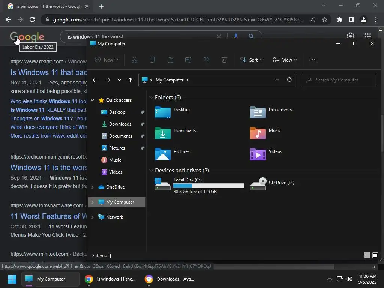
Task: Click Chrome horizontal scrollbar at bottom
Action: (x=273, y=267)
